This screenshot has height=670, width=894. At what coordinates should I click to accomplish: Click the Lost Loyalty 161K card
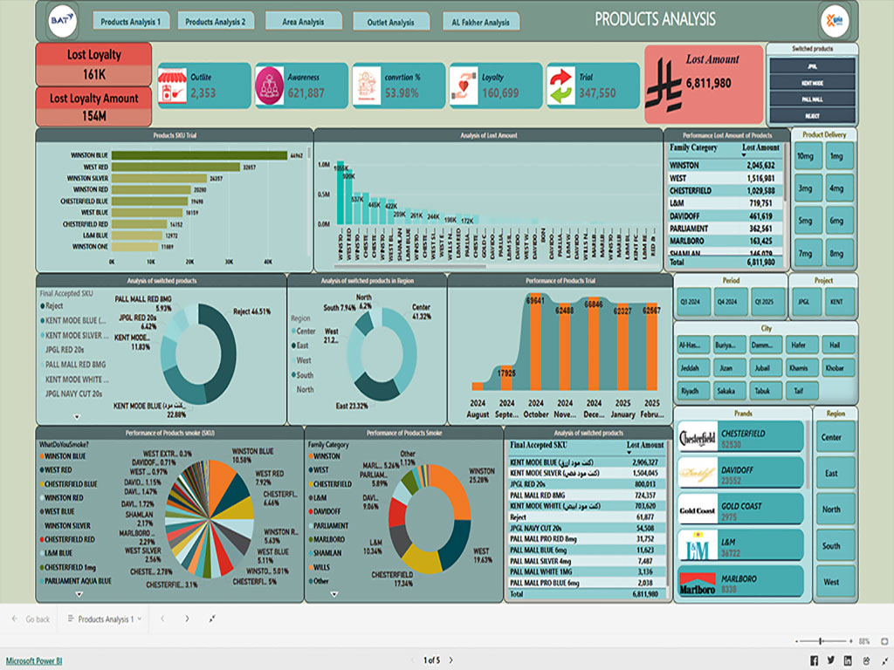94,64
